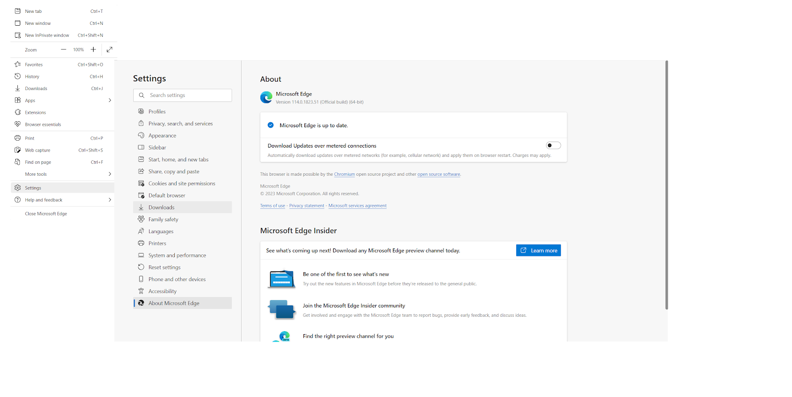
Task: Click the Browser essentials heart icon
Action: (x=18, y=124)
